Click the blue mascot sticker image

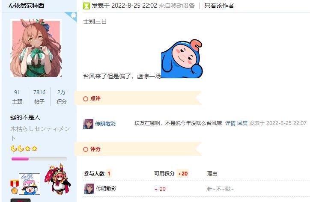click(x=182, y=59)
